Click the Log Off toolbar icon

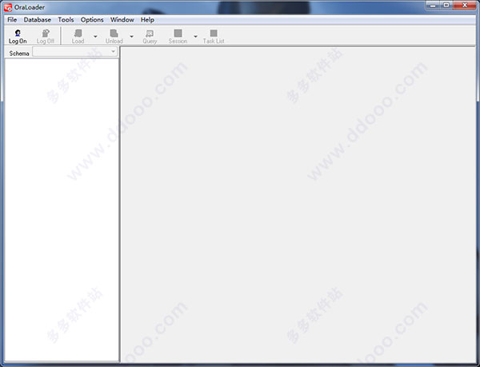coord(46,37)
